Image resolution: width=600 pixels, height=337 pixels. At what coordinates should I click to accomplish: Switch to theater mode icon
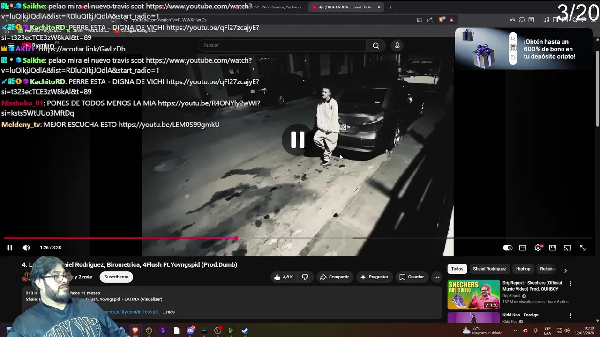coord(553,248)
